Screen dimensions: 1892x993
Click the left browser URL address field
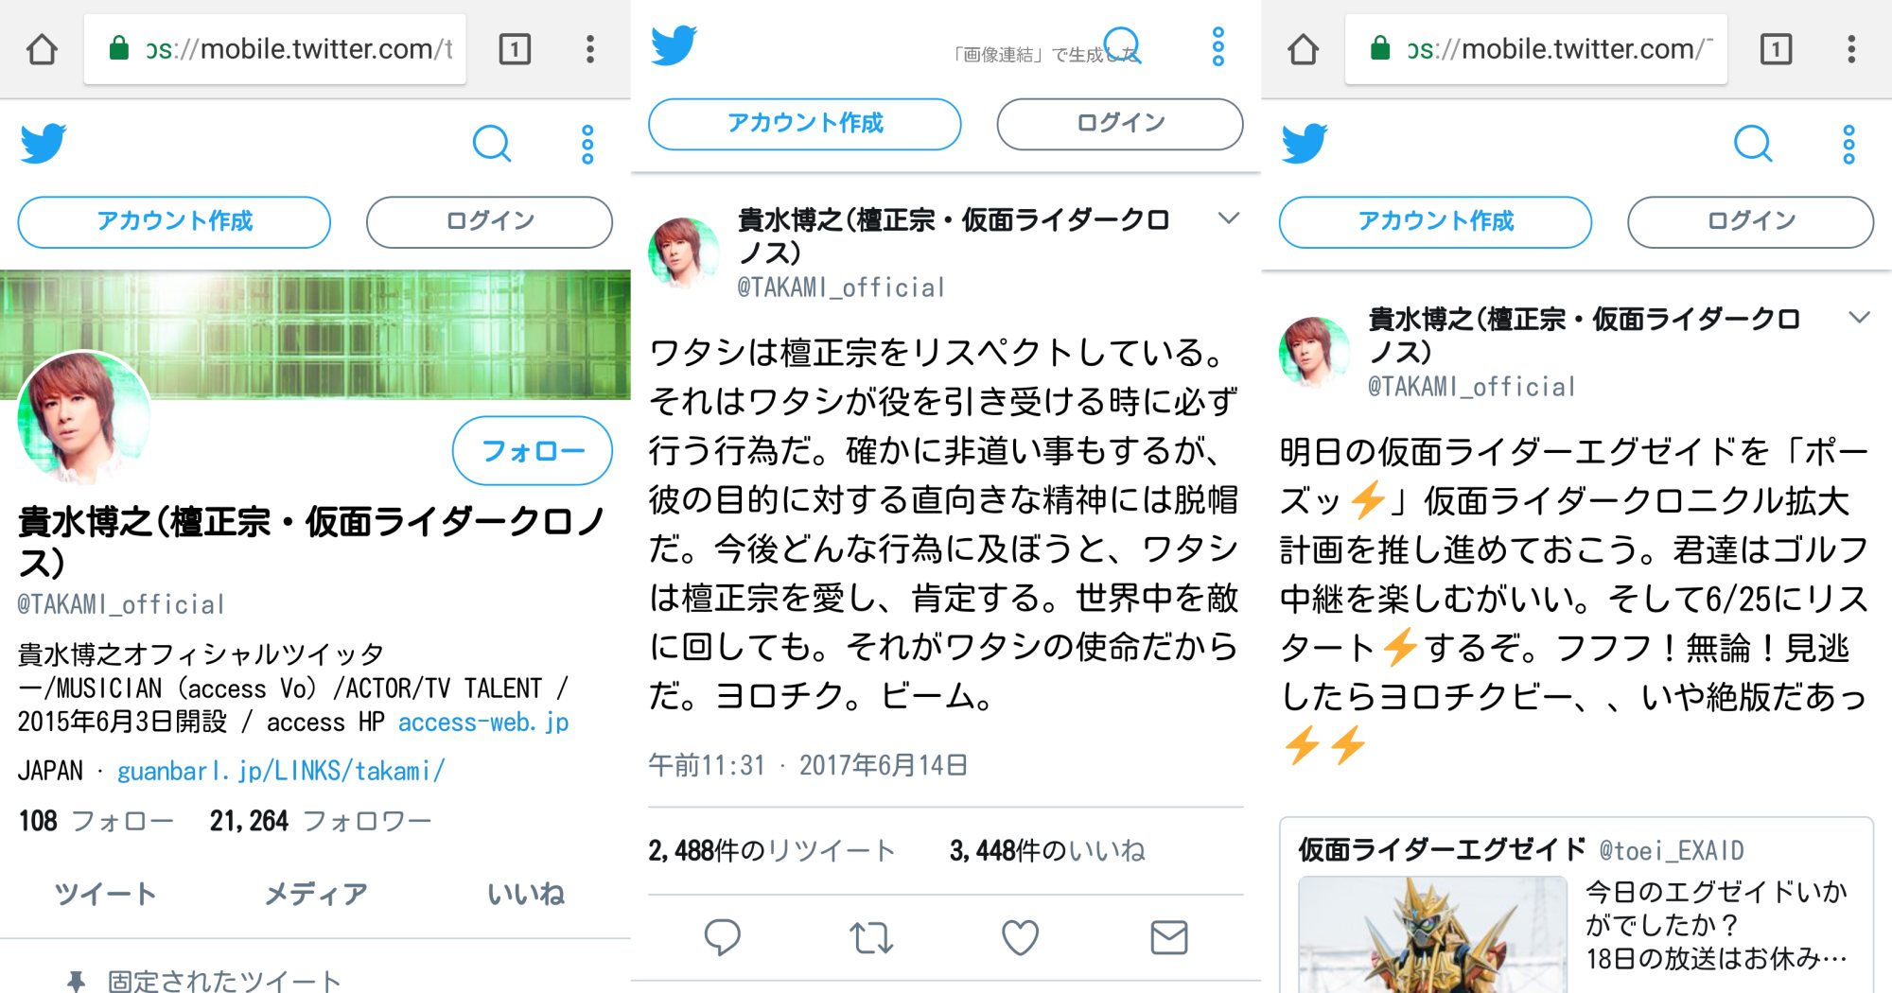275,48
